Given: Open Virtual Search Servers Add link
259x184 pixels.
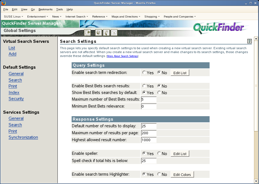Looking at the screenshot, I should [12, 54].
